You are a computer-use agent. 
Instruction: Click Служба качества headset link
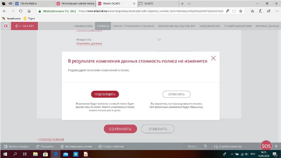tap(228, 146)
